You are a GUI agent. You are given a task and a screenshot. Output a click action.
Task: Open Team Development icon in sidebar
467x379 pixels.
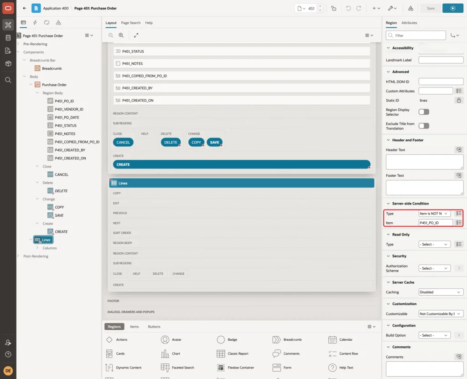point(8,51)
